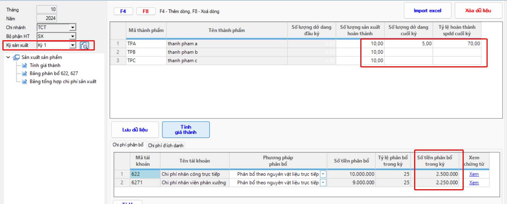Open the Kỳ sản xuất dropdown

[73, 45]
